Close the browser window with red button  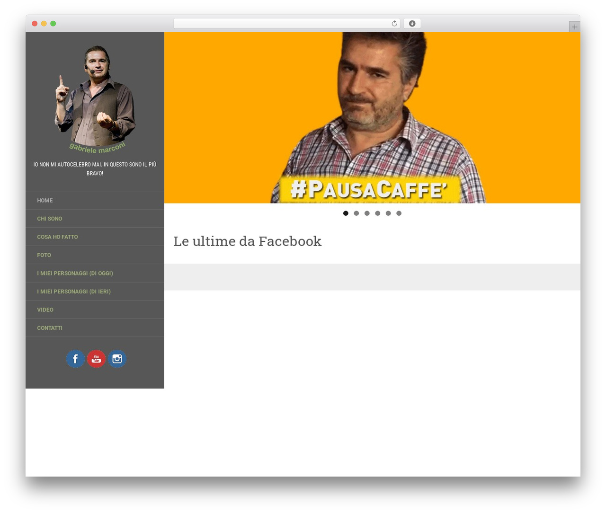point(35,24)
